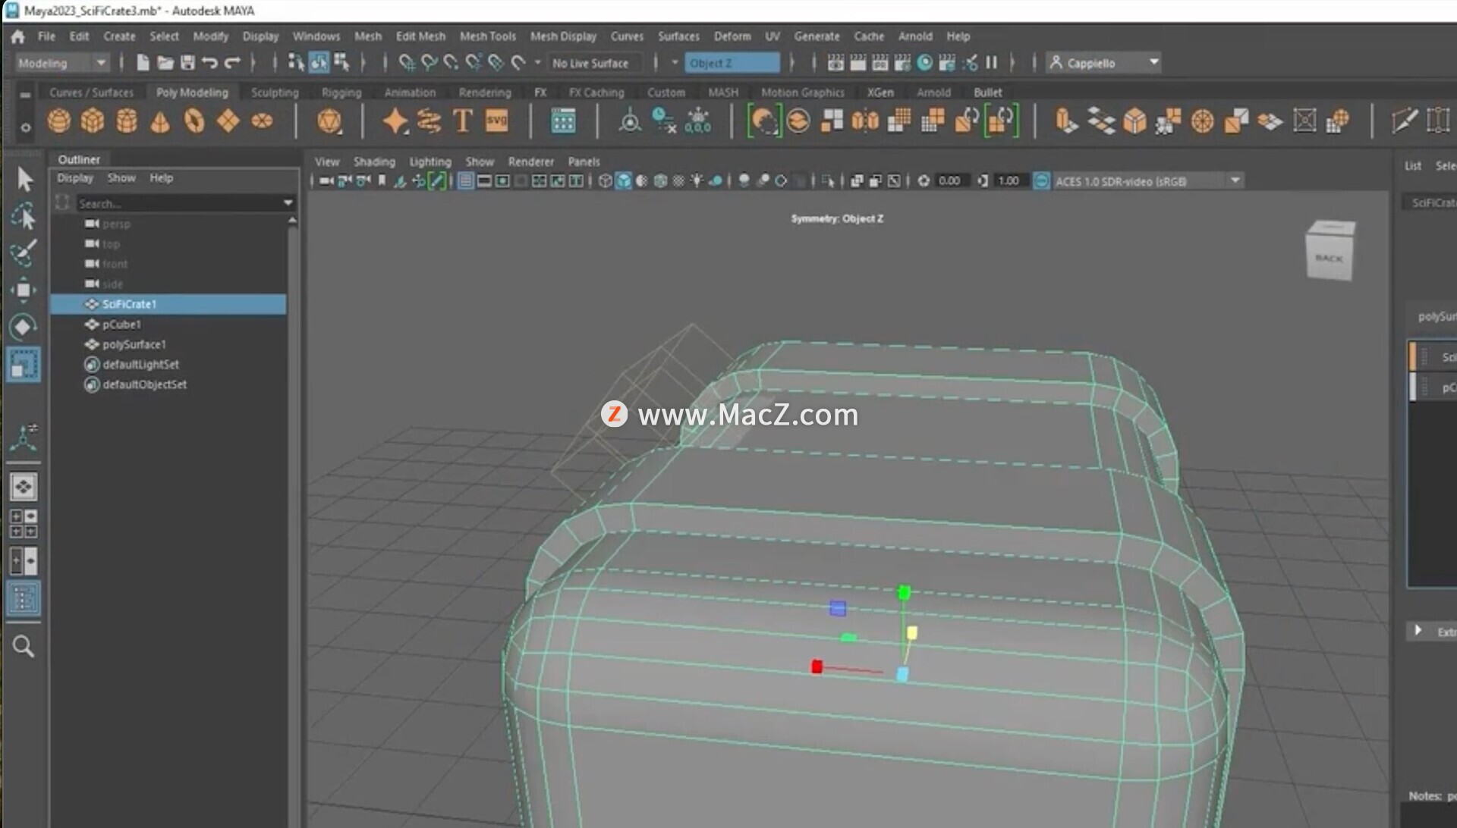Open the viewport Lighting menu

click(430, 162)
